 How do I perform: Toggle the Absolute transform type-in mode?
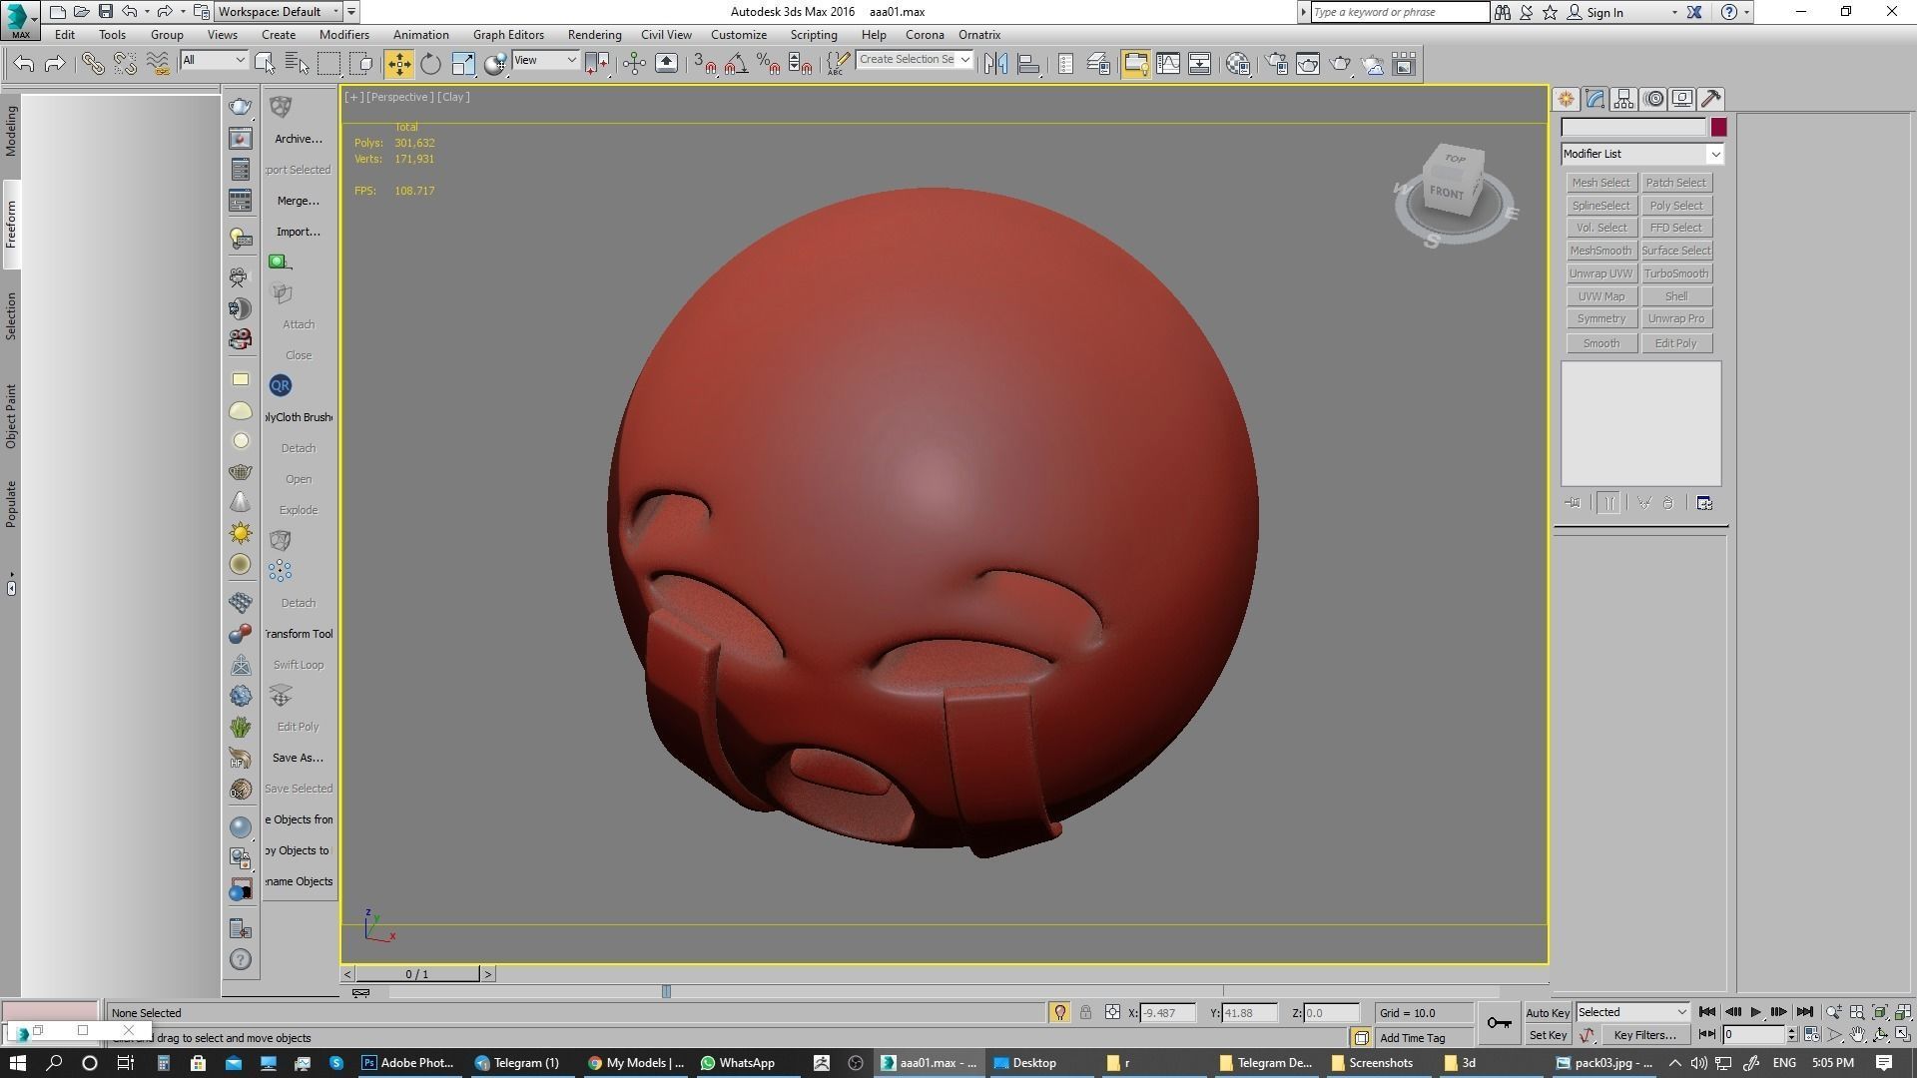[1112, 1012]
